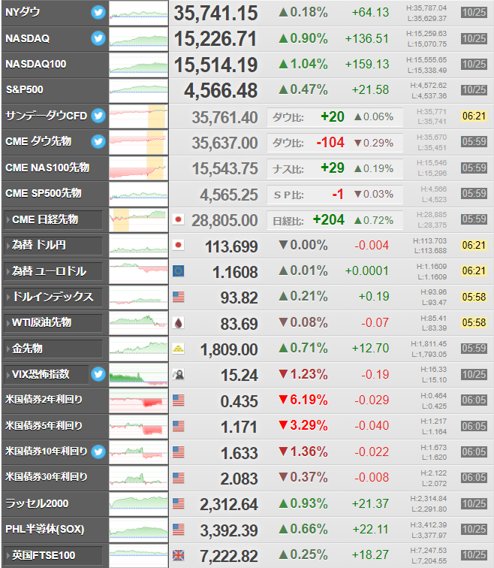Click gold bars icon in 金先物 row
The width and height of the screenshot is (494, 568).
coord(178,349)
